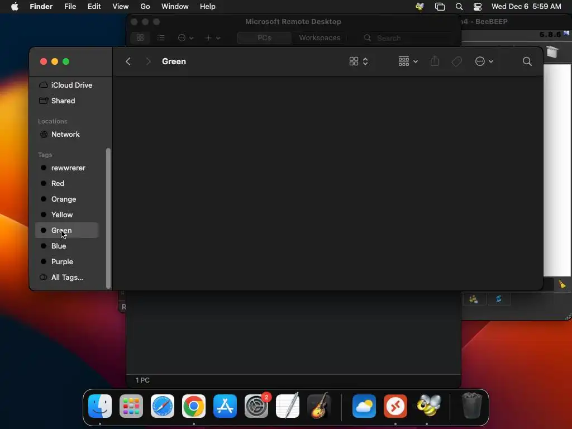Open Safari from the Dock
Viewport: 572px width, 429px height.
coord(163,406)
